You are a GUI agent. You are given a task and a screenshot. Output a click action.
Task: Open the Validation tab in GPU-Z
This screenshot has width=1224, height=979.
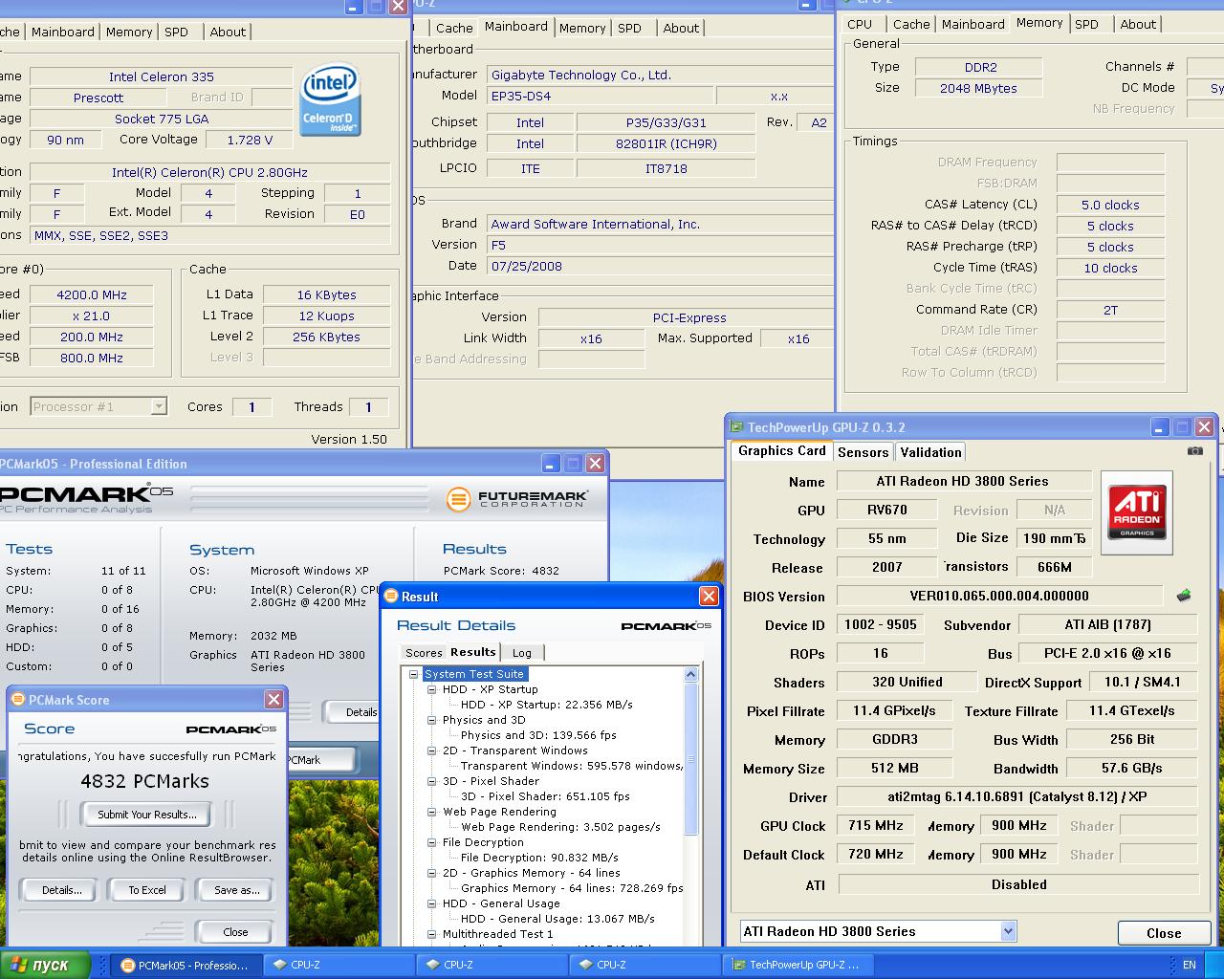pyautogui.click(x=930, y=452)
